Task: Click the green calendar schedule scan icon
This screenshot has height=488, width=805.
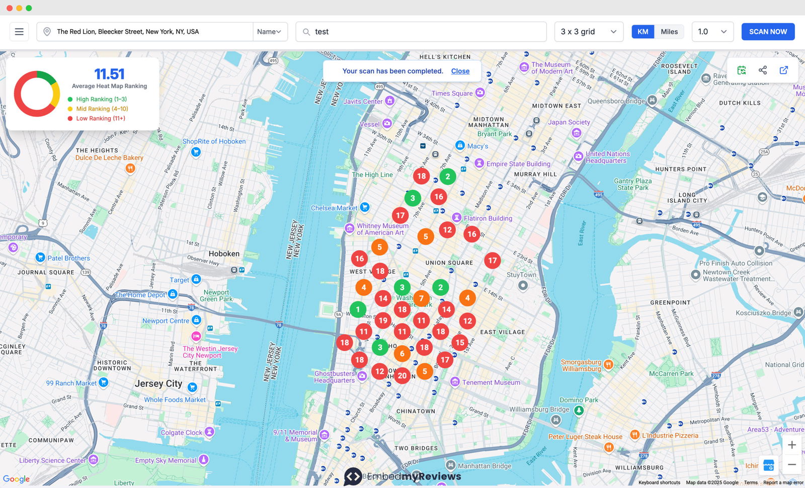Action: click(742, 70)
